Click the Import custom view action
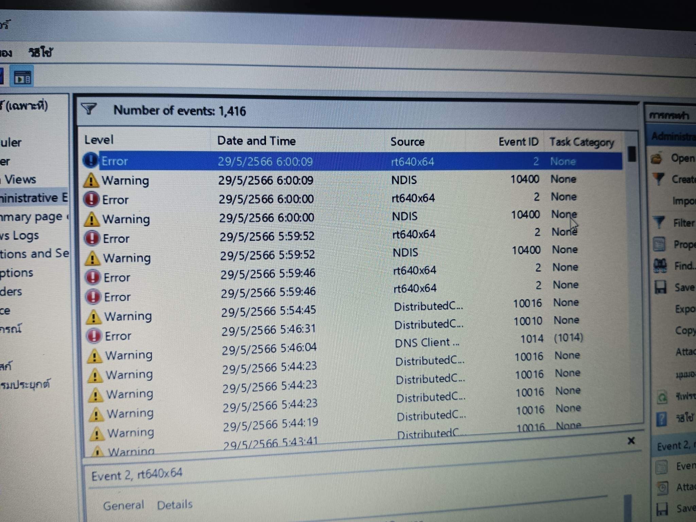The width and height of the screenshot is (696, 522). (x=683, y=201)
